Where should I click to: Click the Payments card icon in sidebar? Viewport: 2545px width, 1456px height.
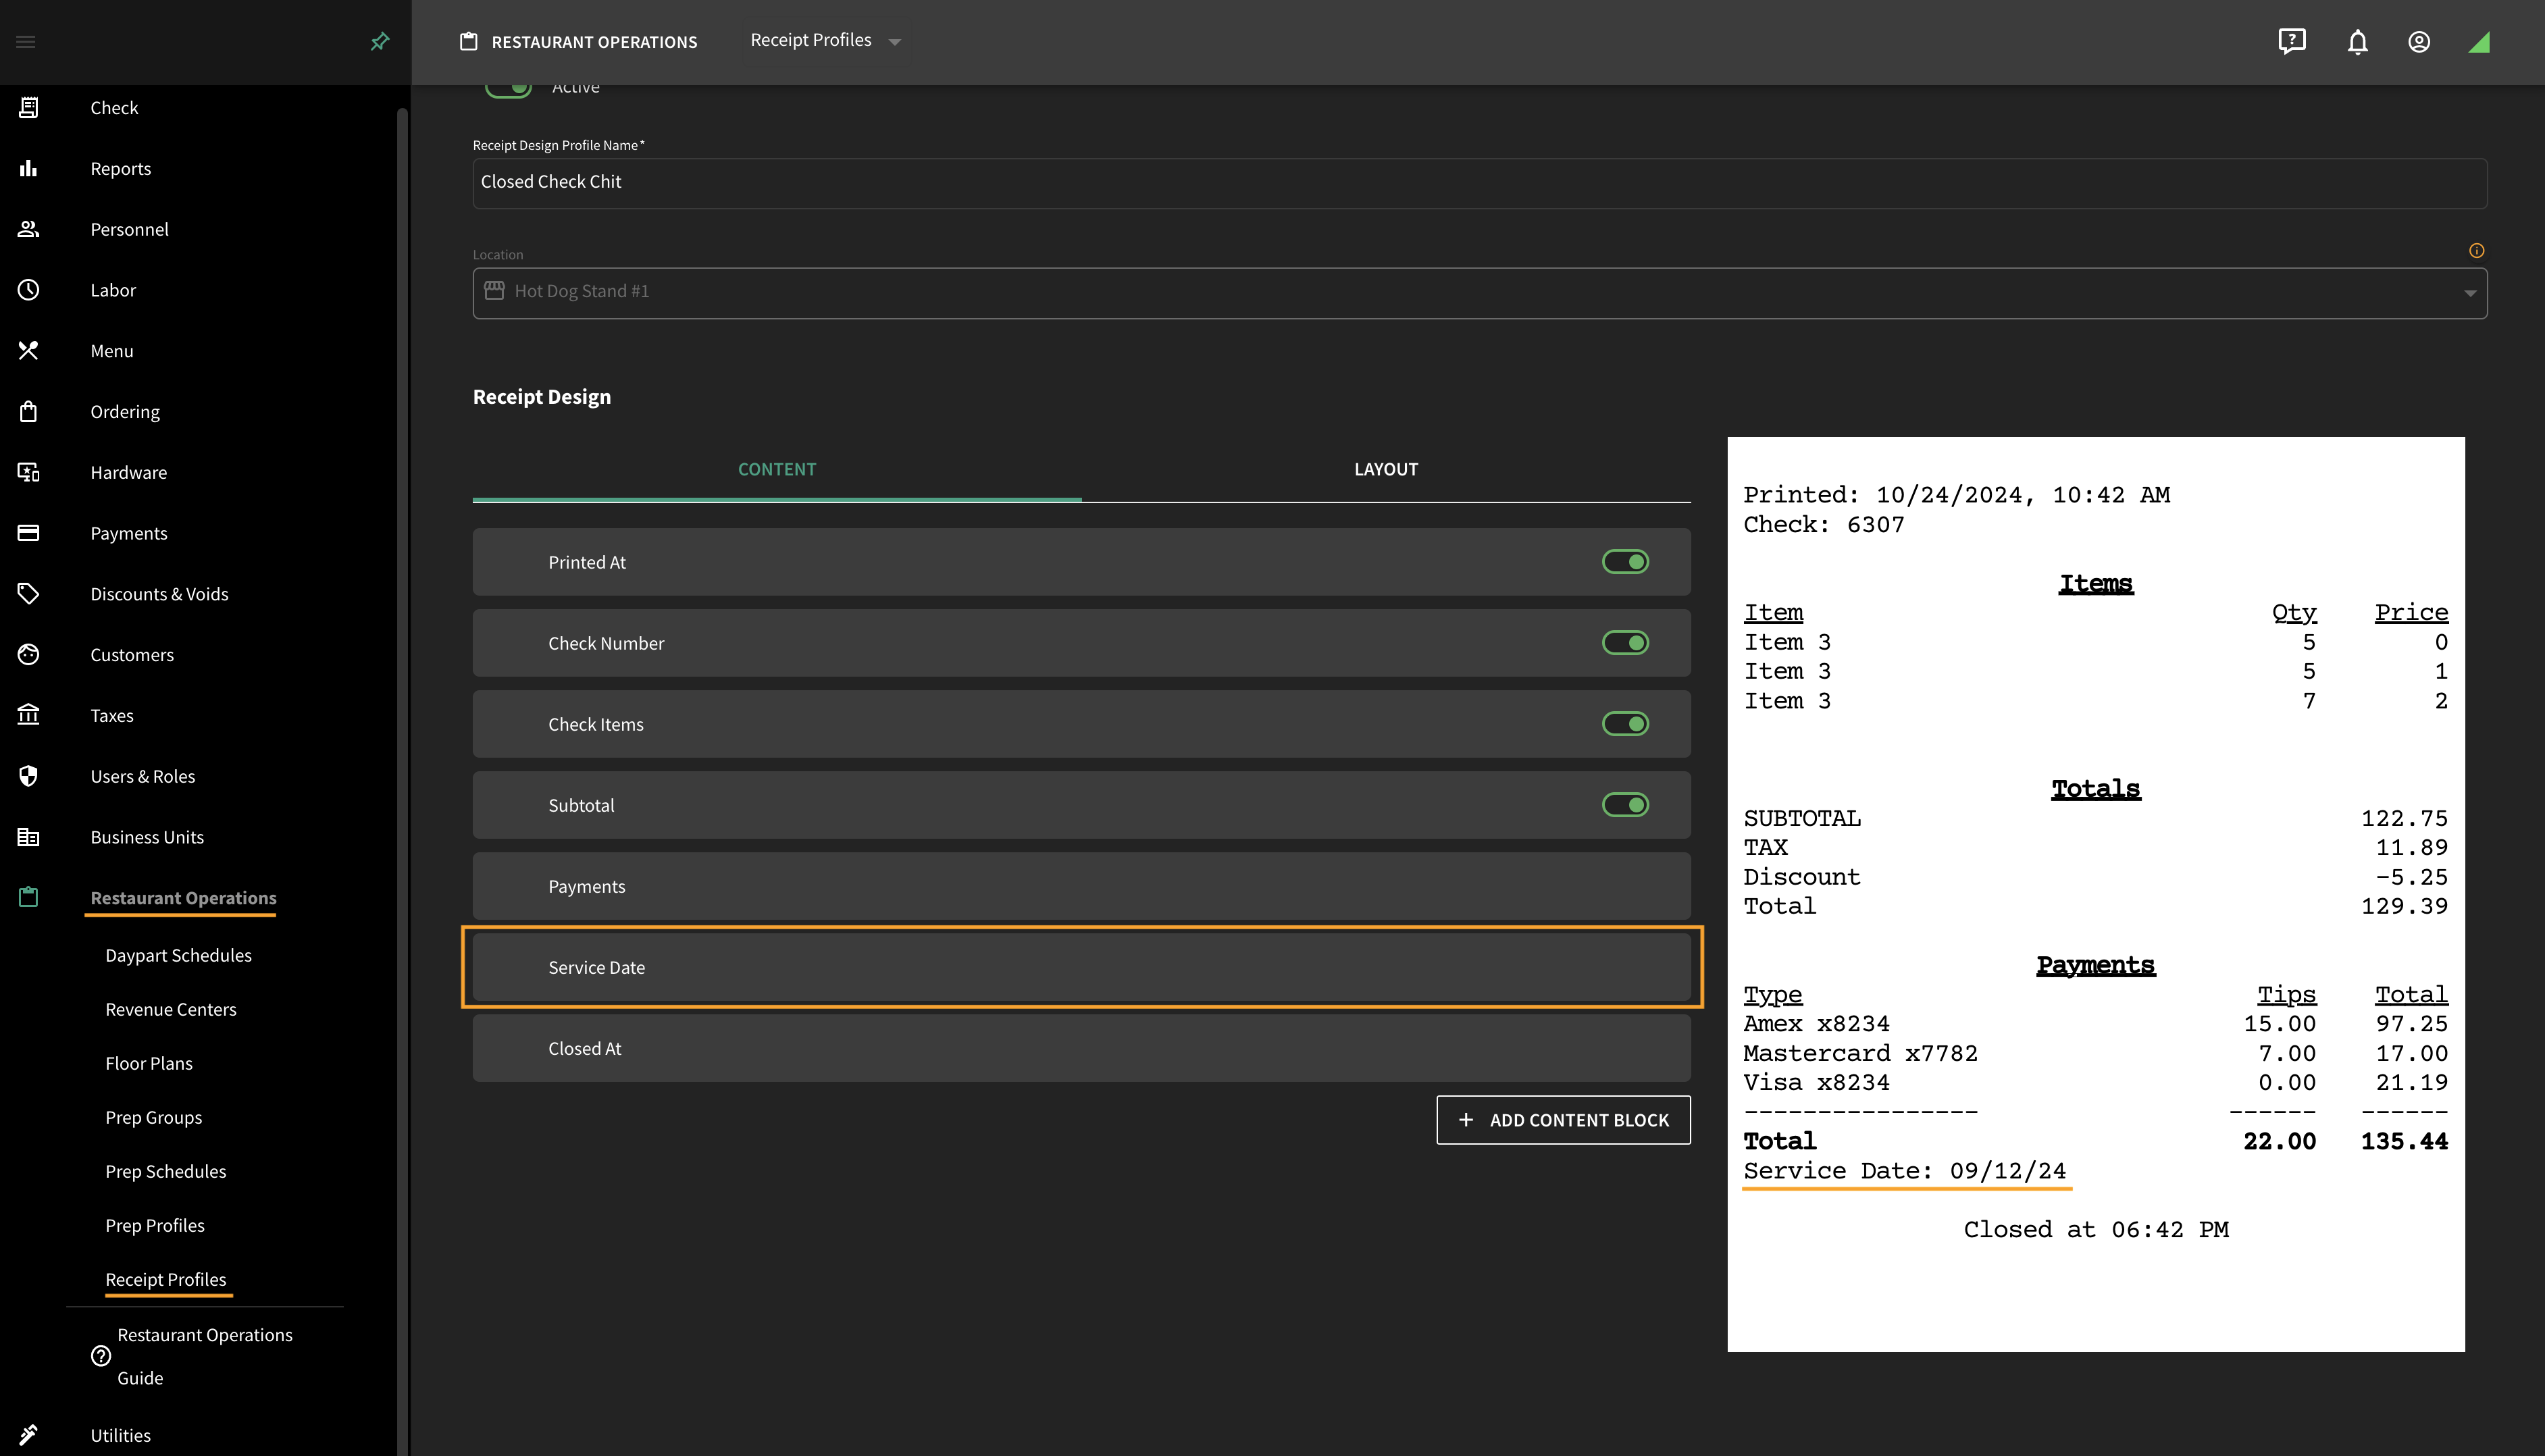(x=29, y=533)
